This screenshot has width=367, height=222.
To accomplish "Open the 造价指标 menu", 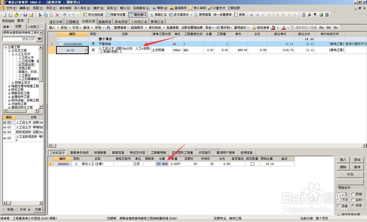I will [x=65, y=8].
